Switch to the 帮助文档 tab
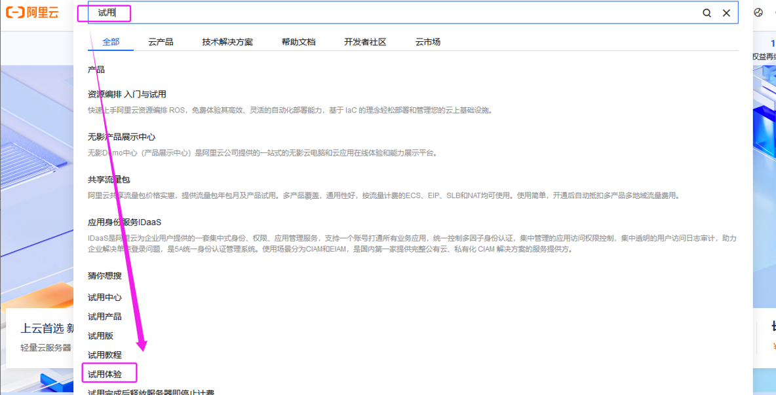Image resolution: width=776 pixels, height=395 pixels. click(x=299, y=41)
